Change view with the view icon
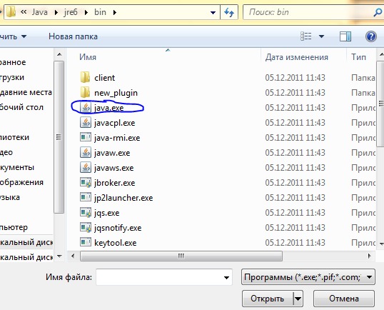This screenshot has width=384, height=310. [306, 36]
